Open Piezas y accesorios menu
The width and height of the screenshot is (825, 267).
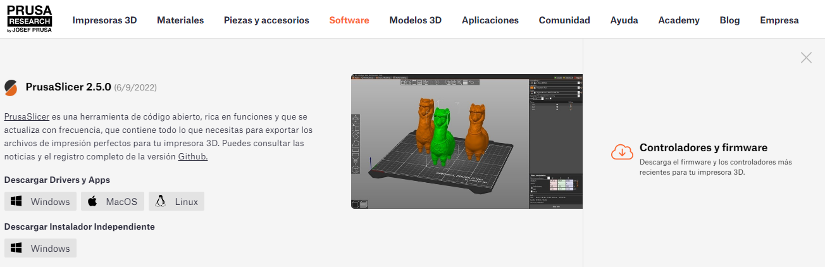click(266, 20)
